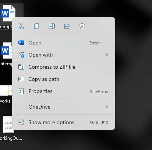This screenshot has height=150, width=152.
Task: Click the zipped folder icon
Action: point(21,67)
